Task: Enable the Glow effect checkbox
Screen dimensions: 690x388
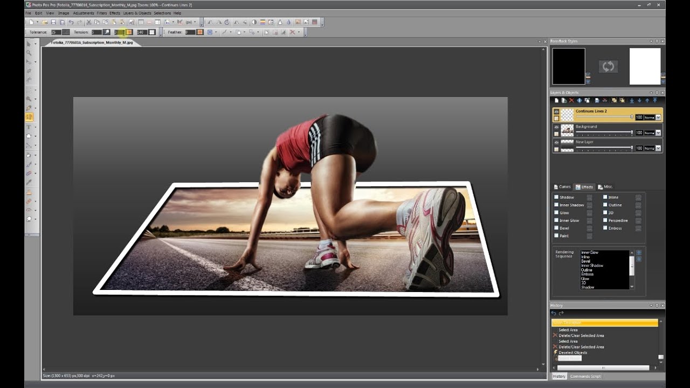Action: point(556,212)
